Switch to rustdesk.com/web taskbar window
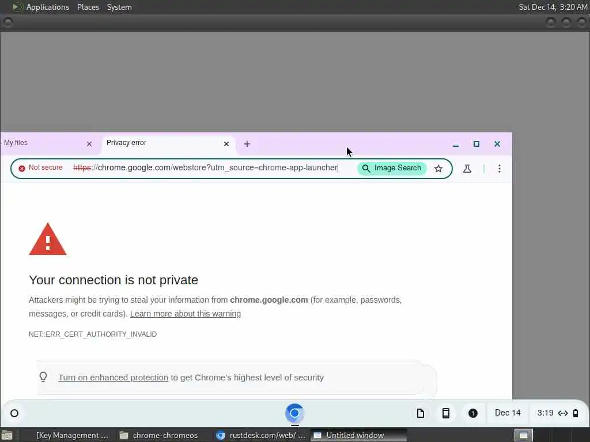 point(261,435)
